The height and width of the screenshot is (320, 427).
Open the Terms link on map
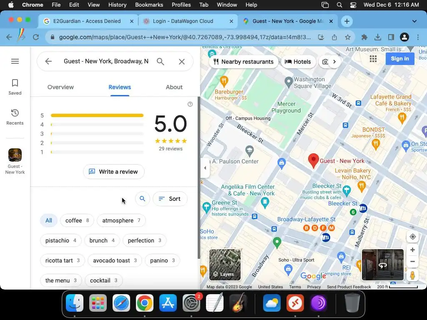pyautogui.click(x=295, y=287)
